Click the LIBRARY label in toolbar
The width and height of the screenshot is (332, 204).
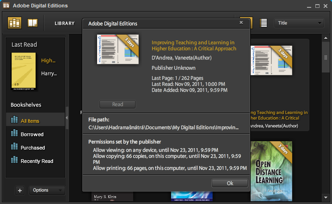(65, 23)
